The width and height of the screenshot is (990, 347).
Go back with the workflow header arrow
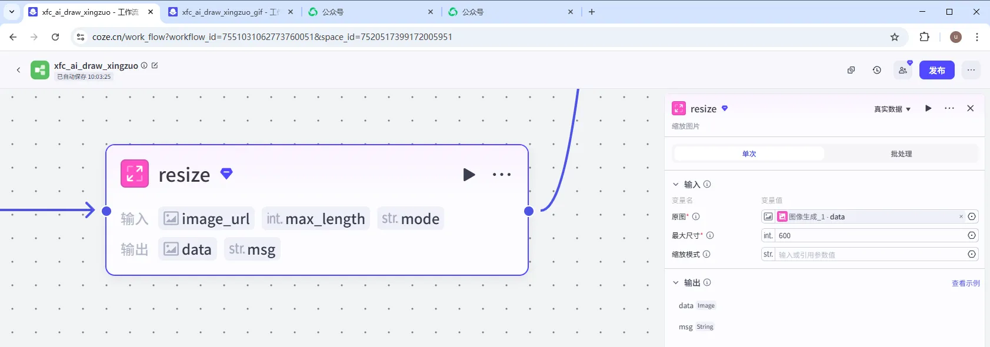[x=18, y=70]
